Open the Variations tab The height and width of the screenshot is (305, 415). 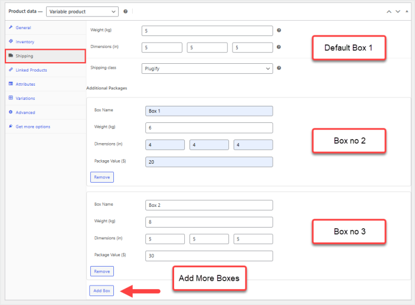45,98
